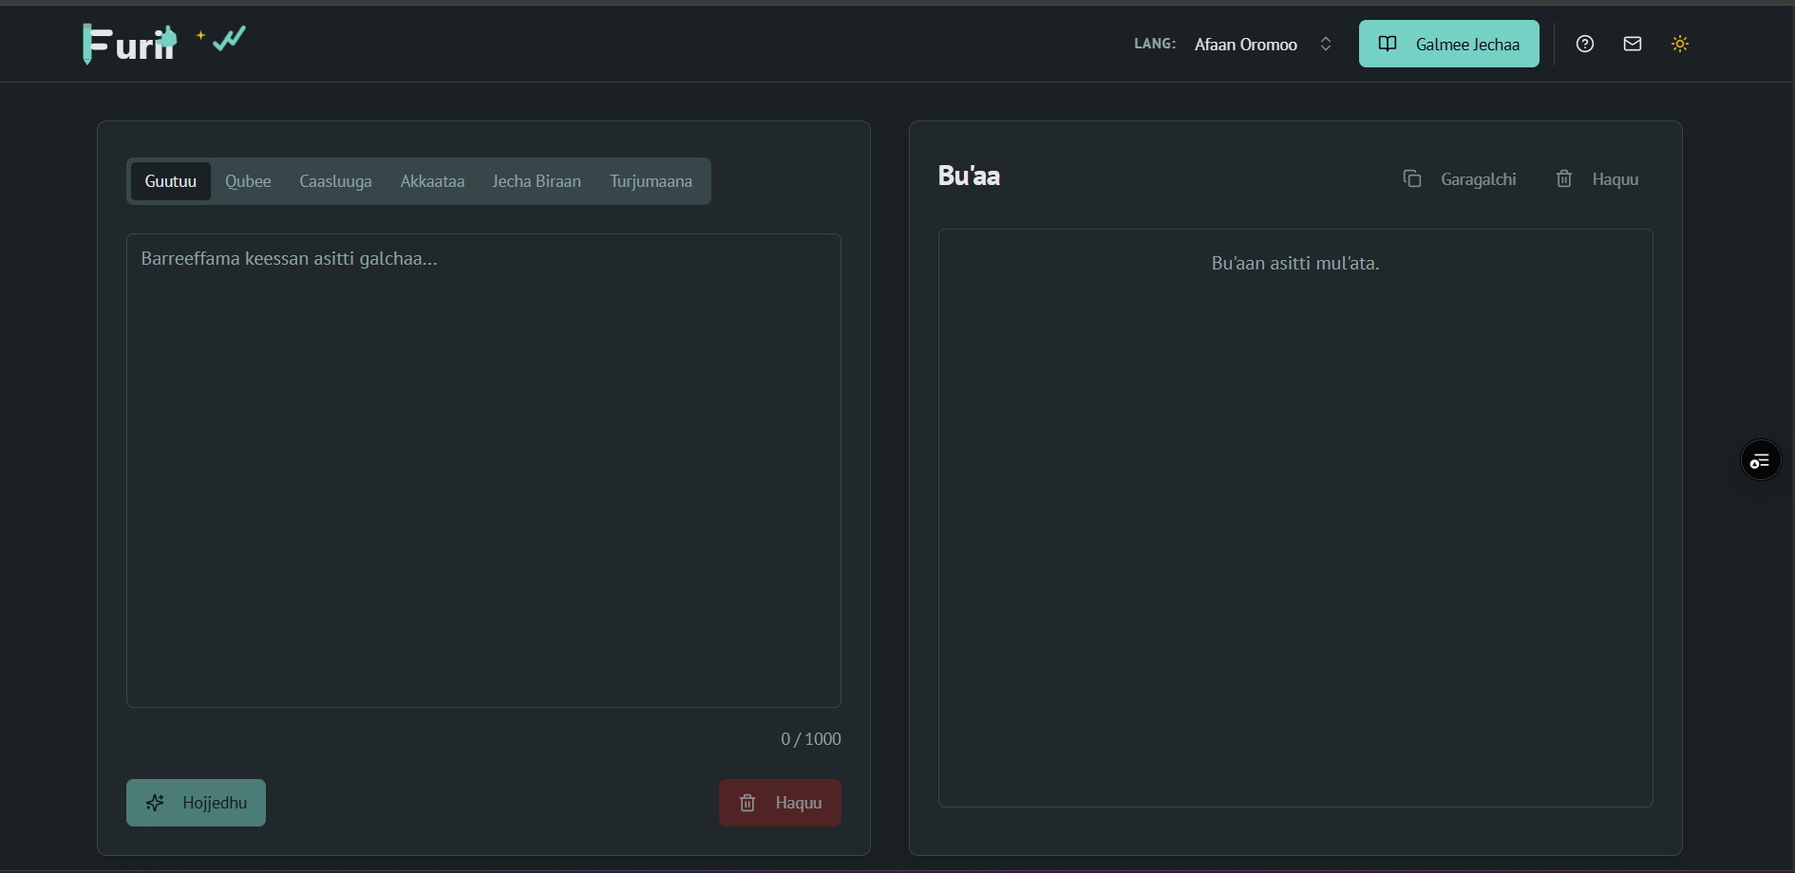
Task: Click the Garagalchi copy button label
Action: [1478, 179]
